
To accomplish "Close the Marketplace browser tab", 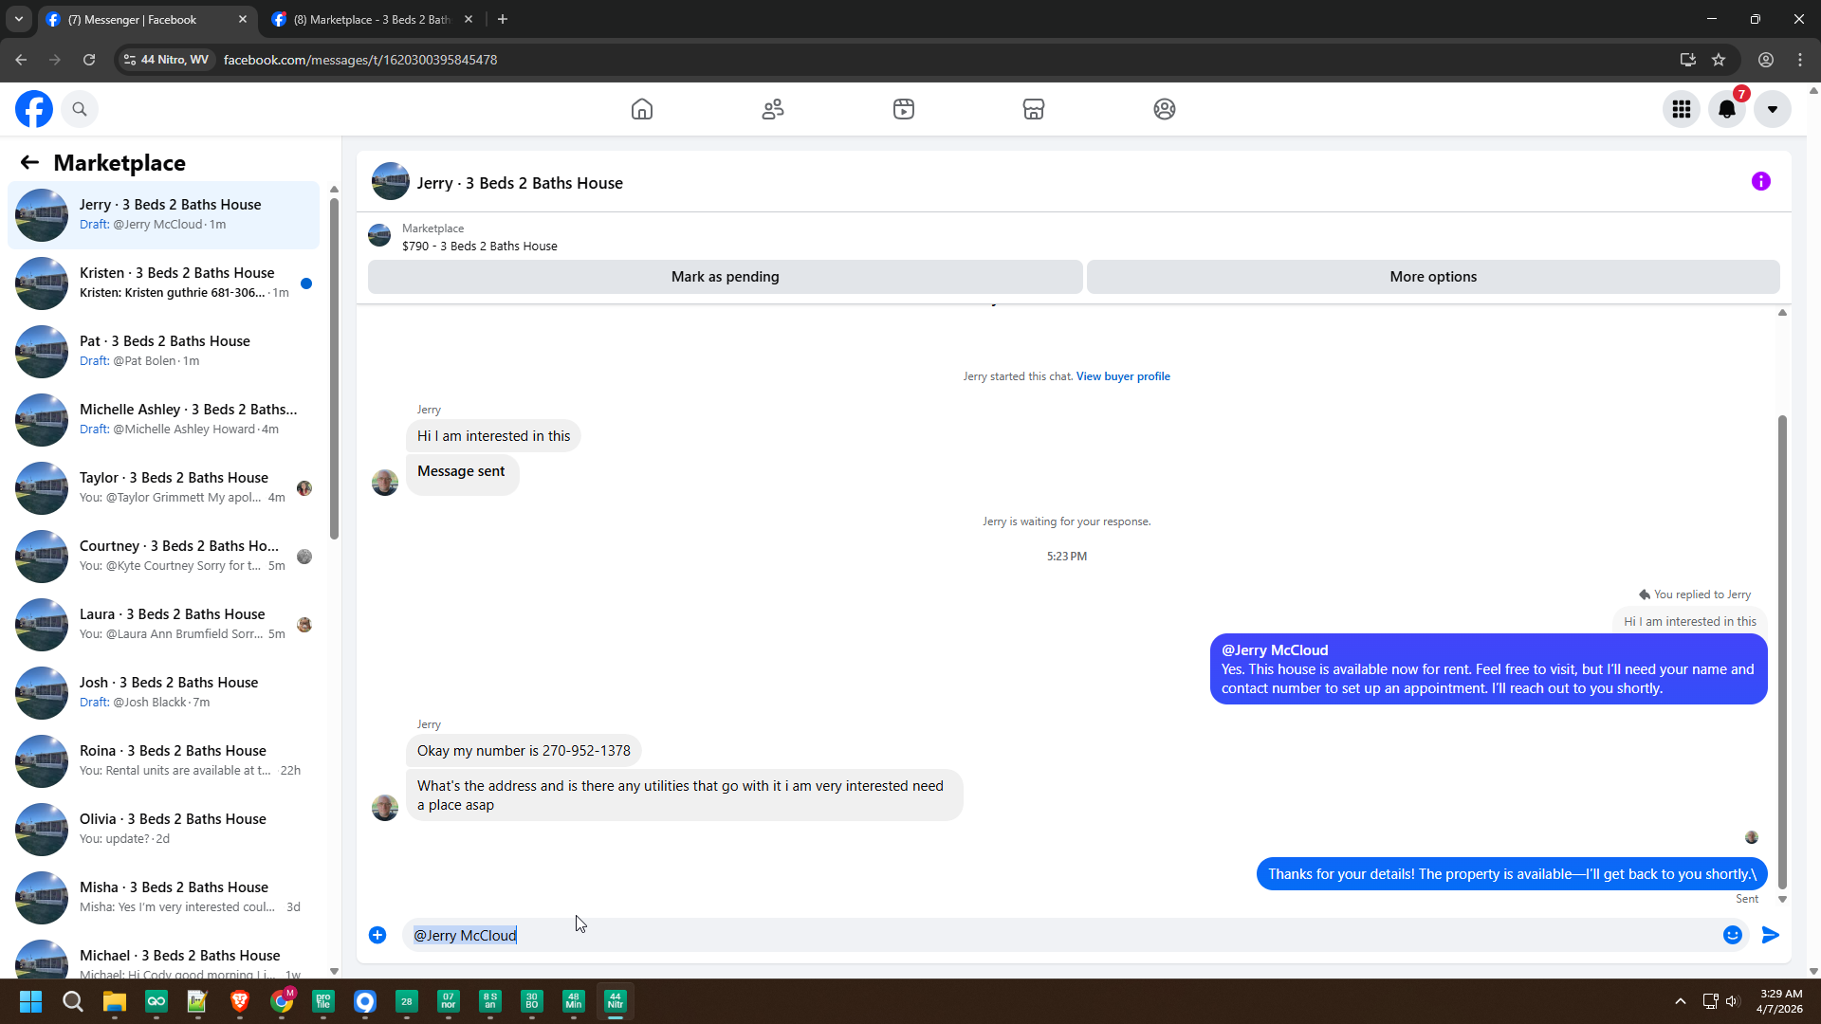I will click(469, 19).
